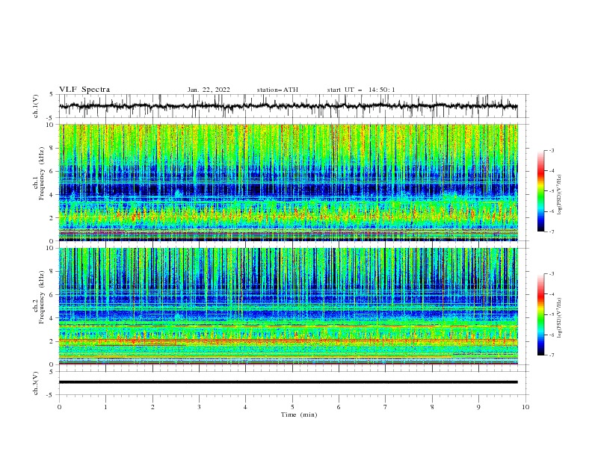Click the "1" tick on the time axis
592x457 pixels.
[x=105, y=407]
